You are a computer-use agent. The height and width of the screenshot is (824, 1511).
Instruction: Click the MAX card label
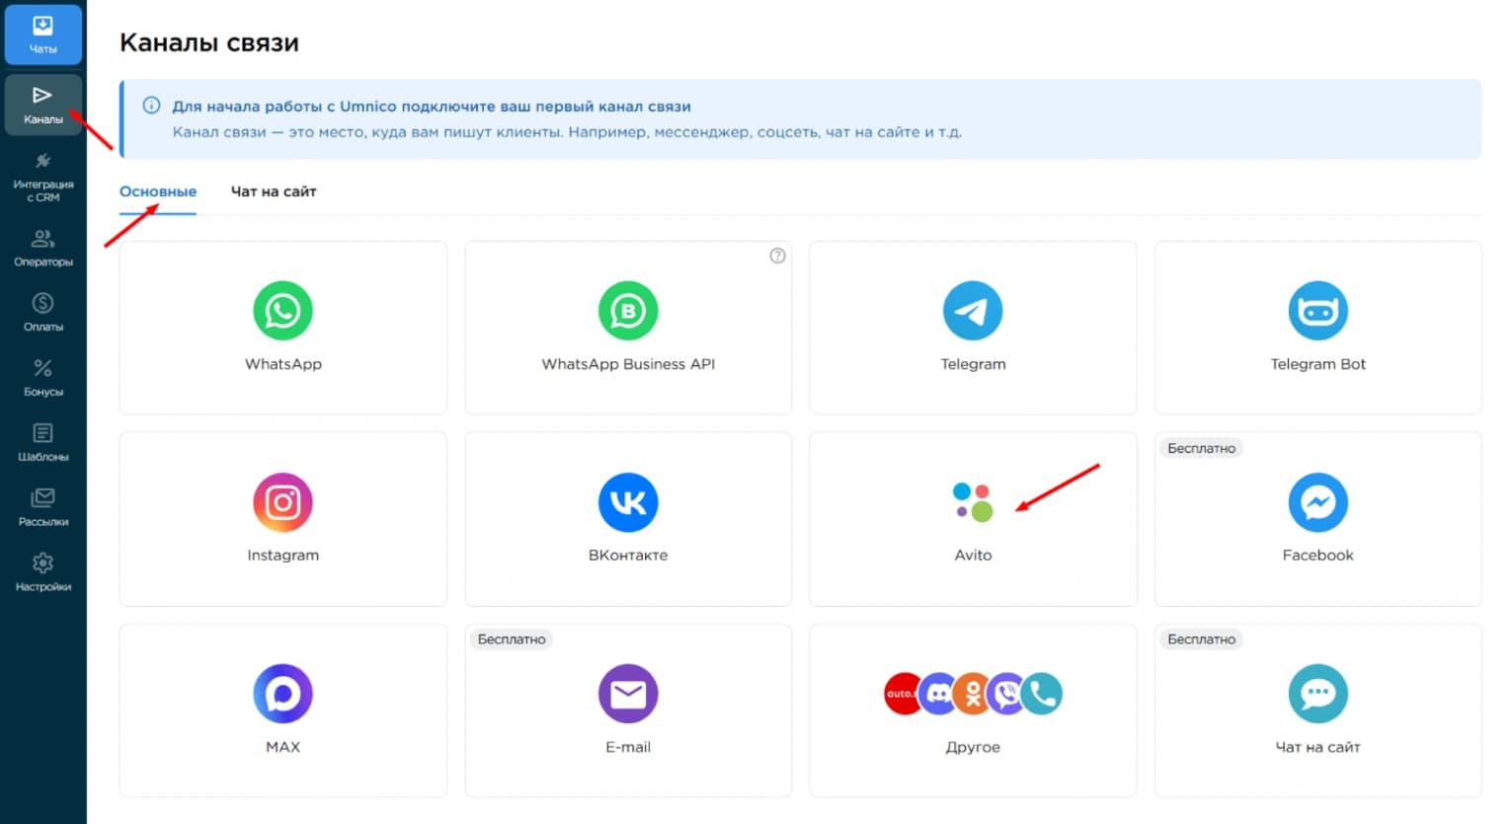(x=283, y=747)
